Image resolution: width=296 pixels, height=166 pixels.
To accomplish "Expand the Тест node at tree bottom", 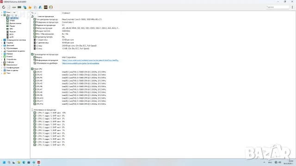I will click(2, 73).
